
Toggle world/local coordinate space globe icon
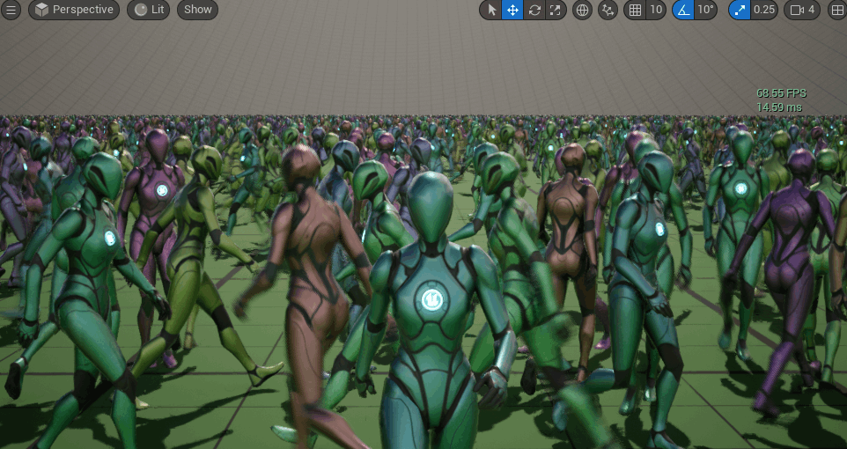(582, 11)
